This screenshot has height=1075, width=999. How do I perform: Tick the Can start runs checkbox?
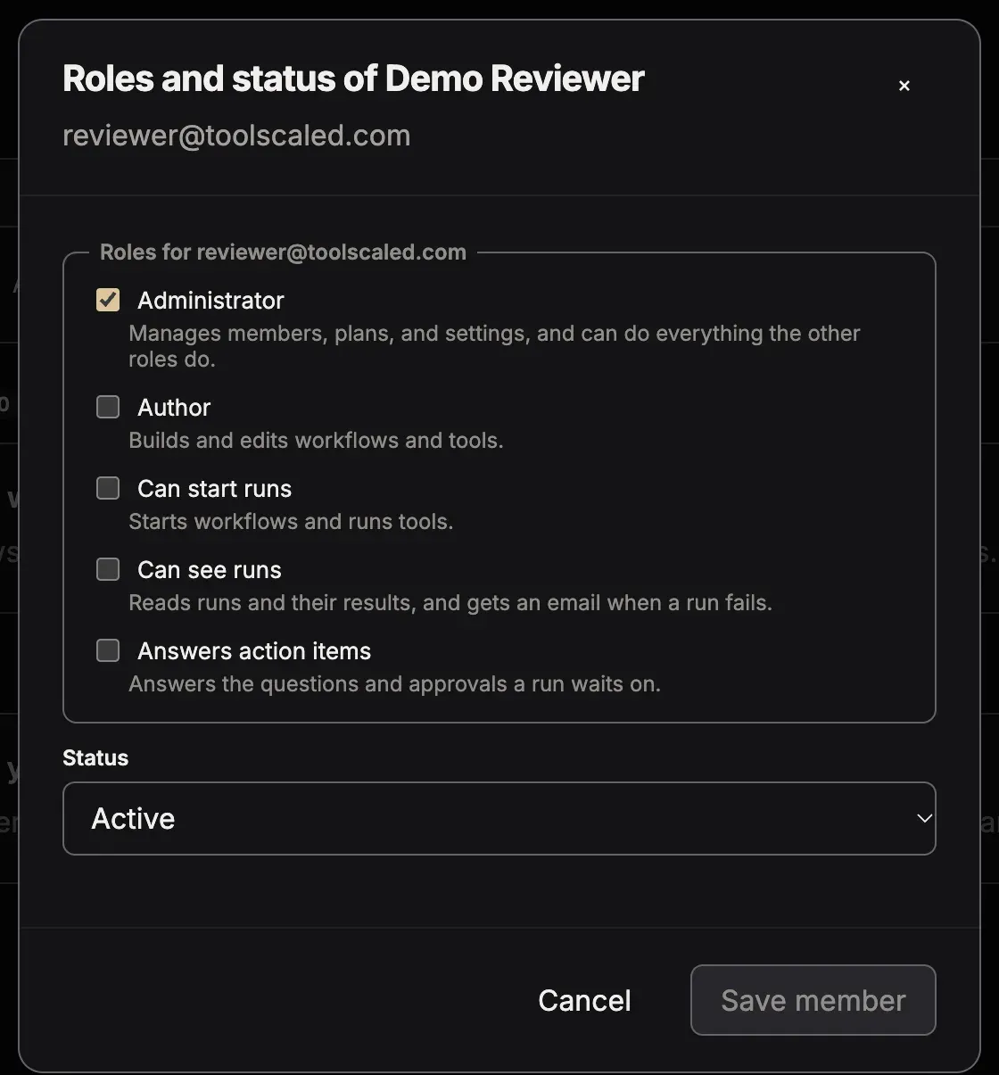(x=108, y=488)
